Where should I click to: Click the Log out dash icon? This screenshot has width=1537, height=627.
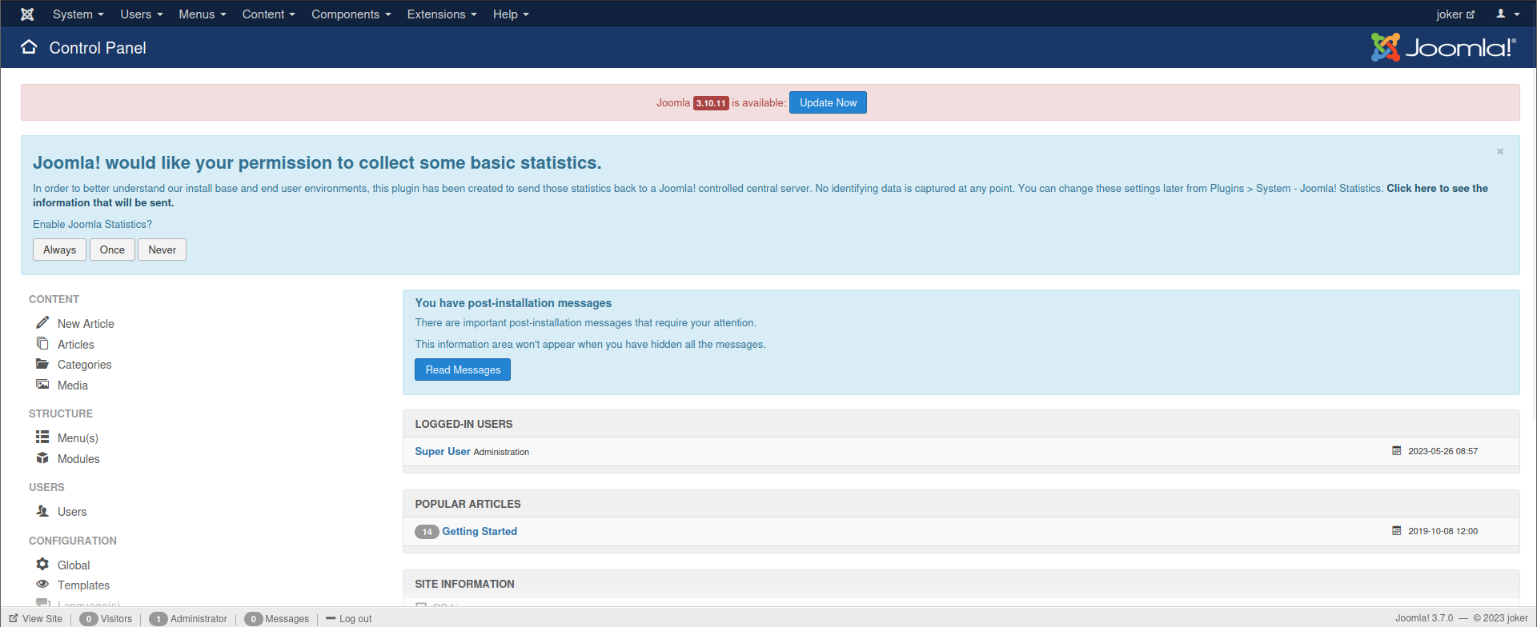pyautogui.click(x=331, y=618)
